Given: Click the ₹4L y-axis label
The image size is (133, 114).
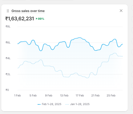Looking at the screenshot, I should tap(8, 58).
